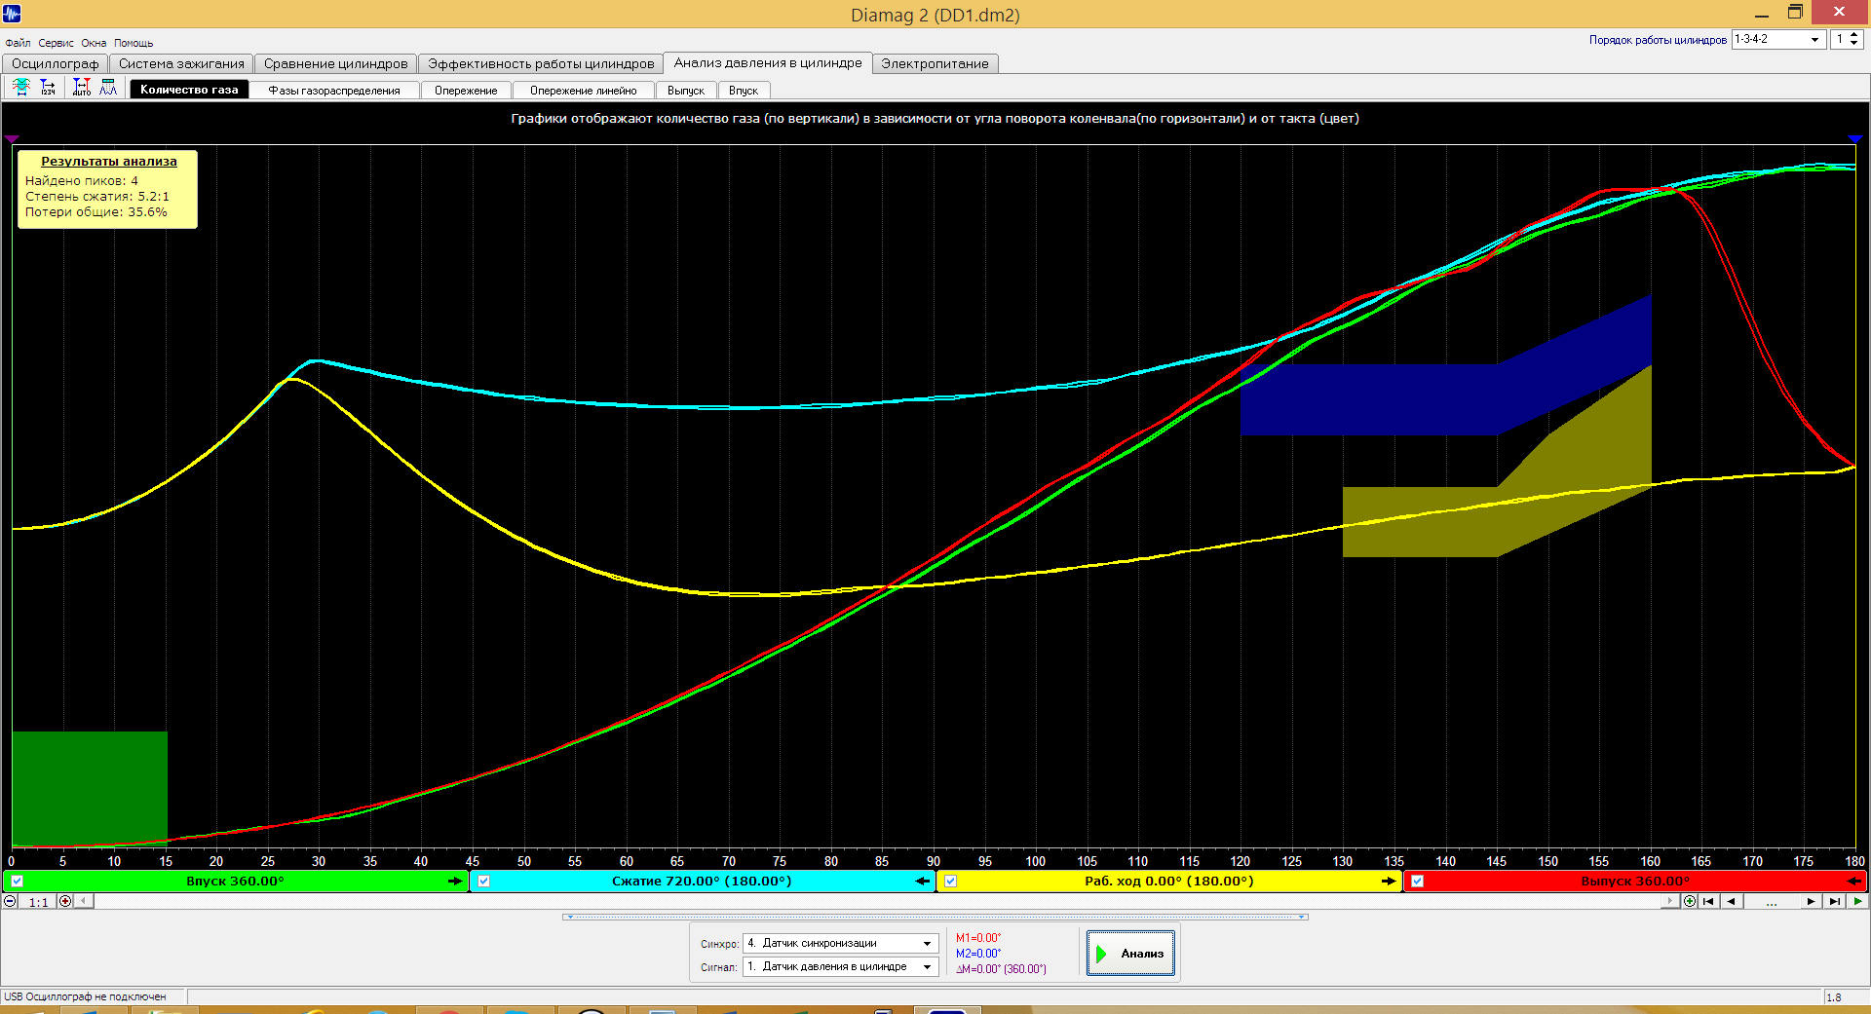Click green play arrow at scrollbar end

point(1857,901)
